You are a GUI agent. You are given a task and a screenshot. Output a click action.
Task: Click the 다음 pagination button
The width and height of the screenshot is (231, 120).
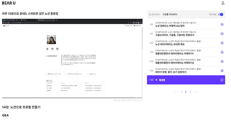(196, 92)
